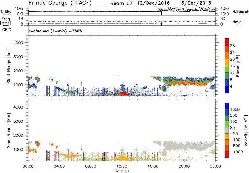Click the "08:00" time axis label
This screenshot has width=249, height=173.
[x=91, y=166]
